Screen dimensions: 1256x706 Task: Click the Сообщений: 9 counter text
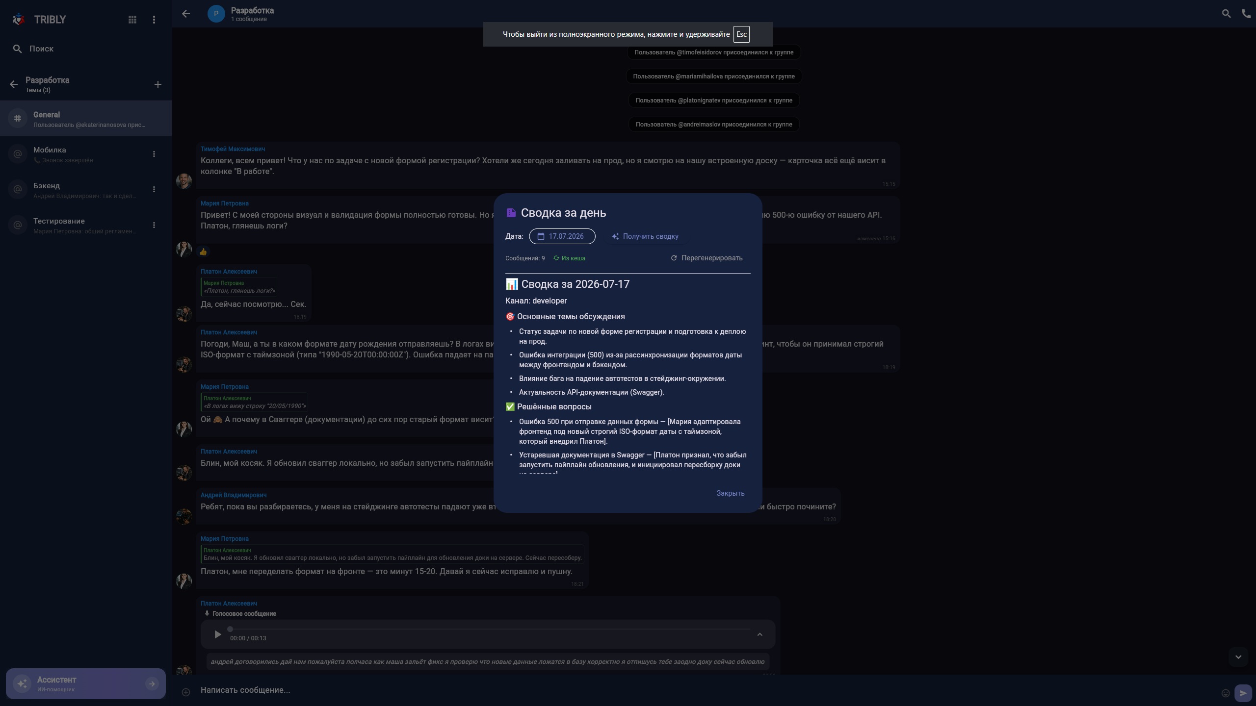[x=525, y=258]
